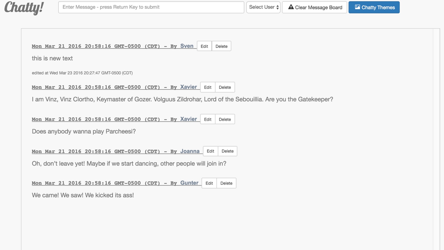Delete Joanna's message
This screenshot has width=444, height=250.
click(x=228, y=151)
